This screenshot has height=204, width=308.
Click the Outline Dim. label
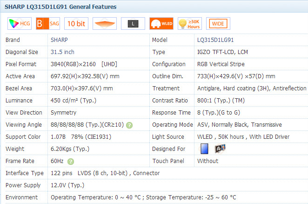(x=168, y=76)
